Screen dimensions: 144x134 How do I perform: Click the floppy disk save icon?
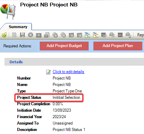click(22, 35)
